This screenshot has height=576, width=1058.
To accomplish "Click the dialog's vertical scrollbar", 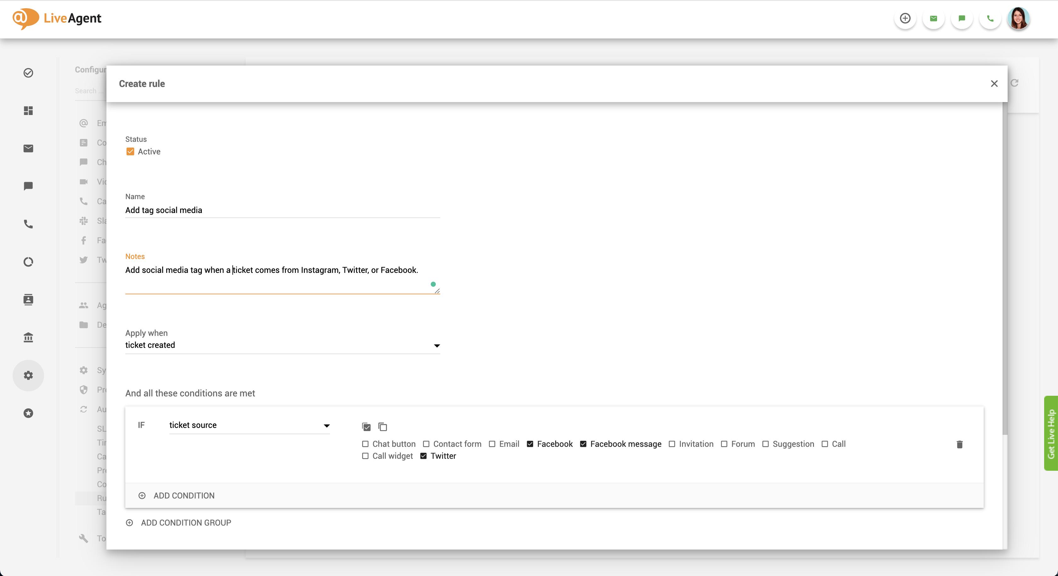I will [x=1004, y=267].
